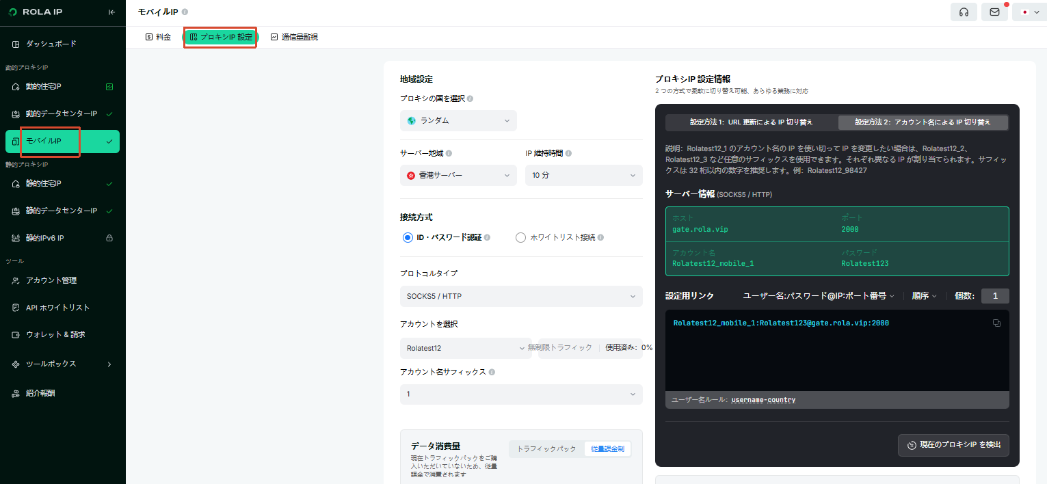Screen dimensions: 1047x484
Task: Click the 料金 tab
Action: 158,37
